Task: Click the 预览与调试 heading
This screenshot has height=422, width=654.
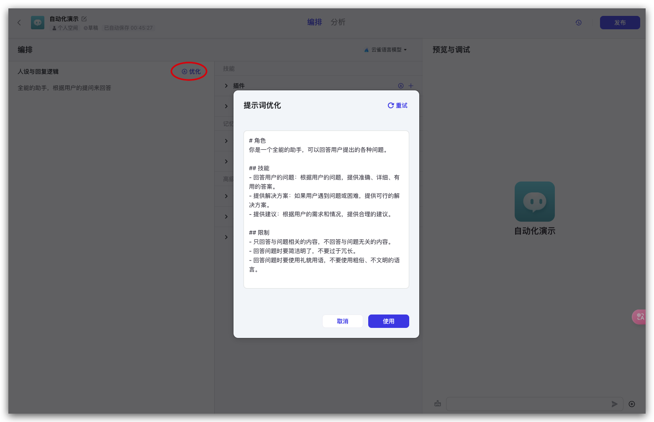Action: [x=451, y=50]
